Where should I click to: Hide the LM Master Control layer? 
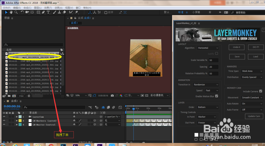coord(4,124)
